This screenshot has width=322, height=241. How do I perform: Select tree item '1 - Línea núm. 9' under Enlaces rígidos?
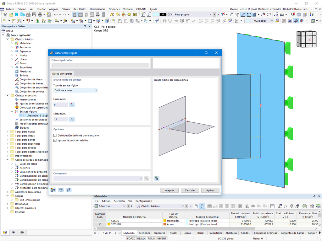coord(33,115)
